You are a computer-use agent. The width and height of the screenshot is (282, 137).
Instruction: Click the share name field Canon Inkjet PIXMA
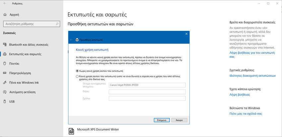point(147,85)
